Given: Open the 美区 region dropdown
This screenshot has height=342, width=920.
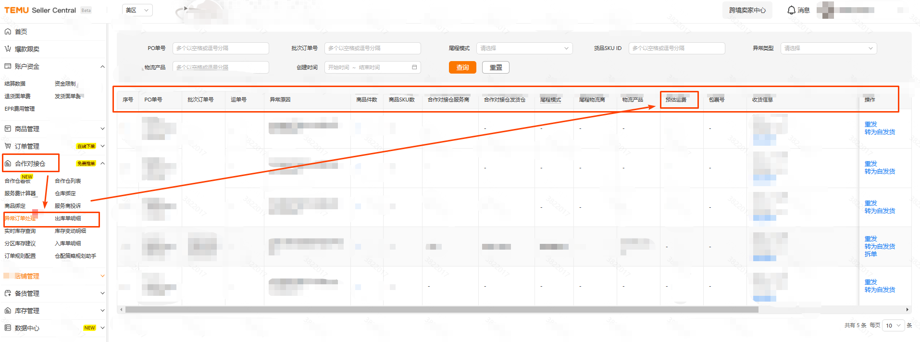Looking at the screenshot, I should pyautogui.click(x=137, y=10).
